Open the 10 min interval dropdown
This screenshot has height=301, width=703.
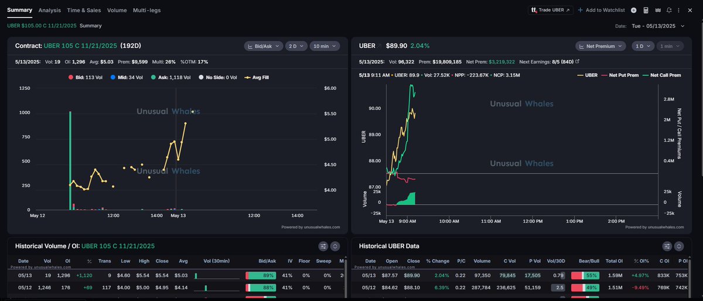(325, 46)
